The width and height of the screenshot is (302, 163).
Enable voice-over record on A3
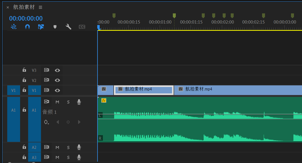[79, 157]
